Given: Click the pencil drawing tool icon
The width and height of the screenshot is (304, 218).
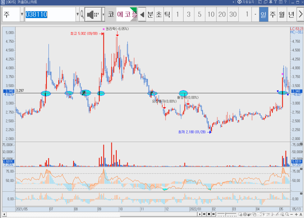Looking at the screenshot, I should pyautogui.click(x=277, y=214).
